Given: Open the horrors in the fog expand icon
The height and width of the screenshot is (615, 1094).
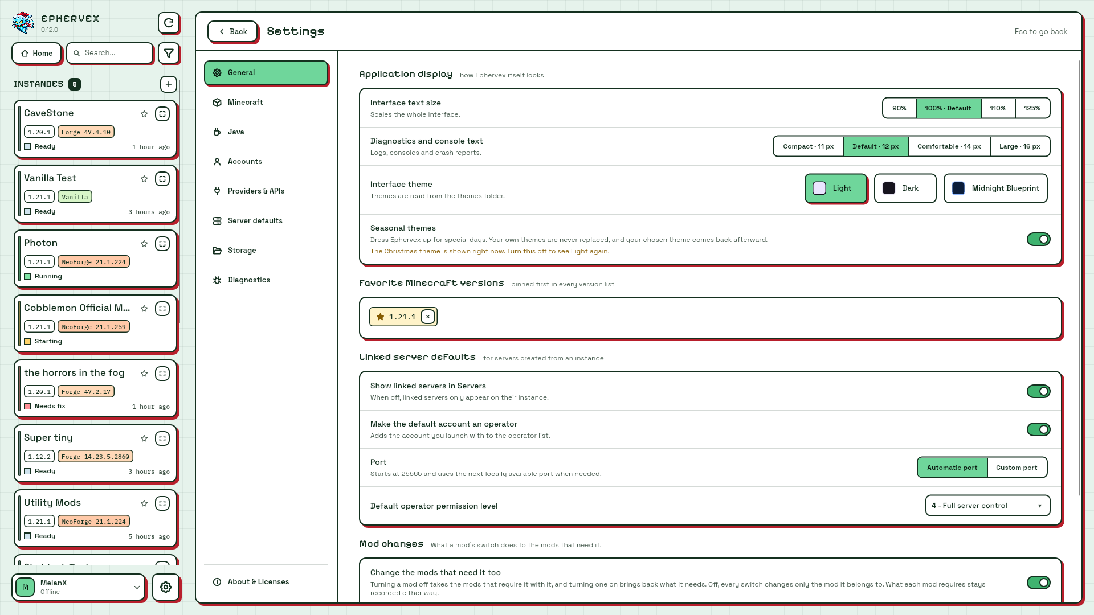Looking at the screenshot, I should click(x=162, y=374).
